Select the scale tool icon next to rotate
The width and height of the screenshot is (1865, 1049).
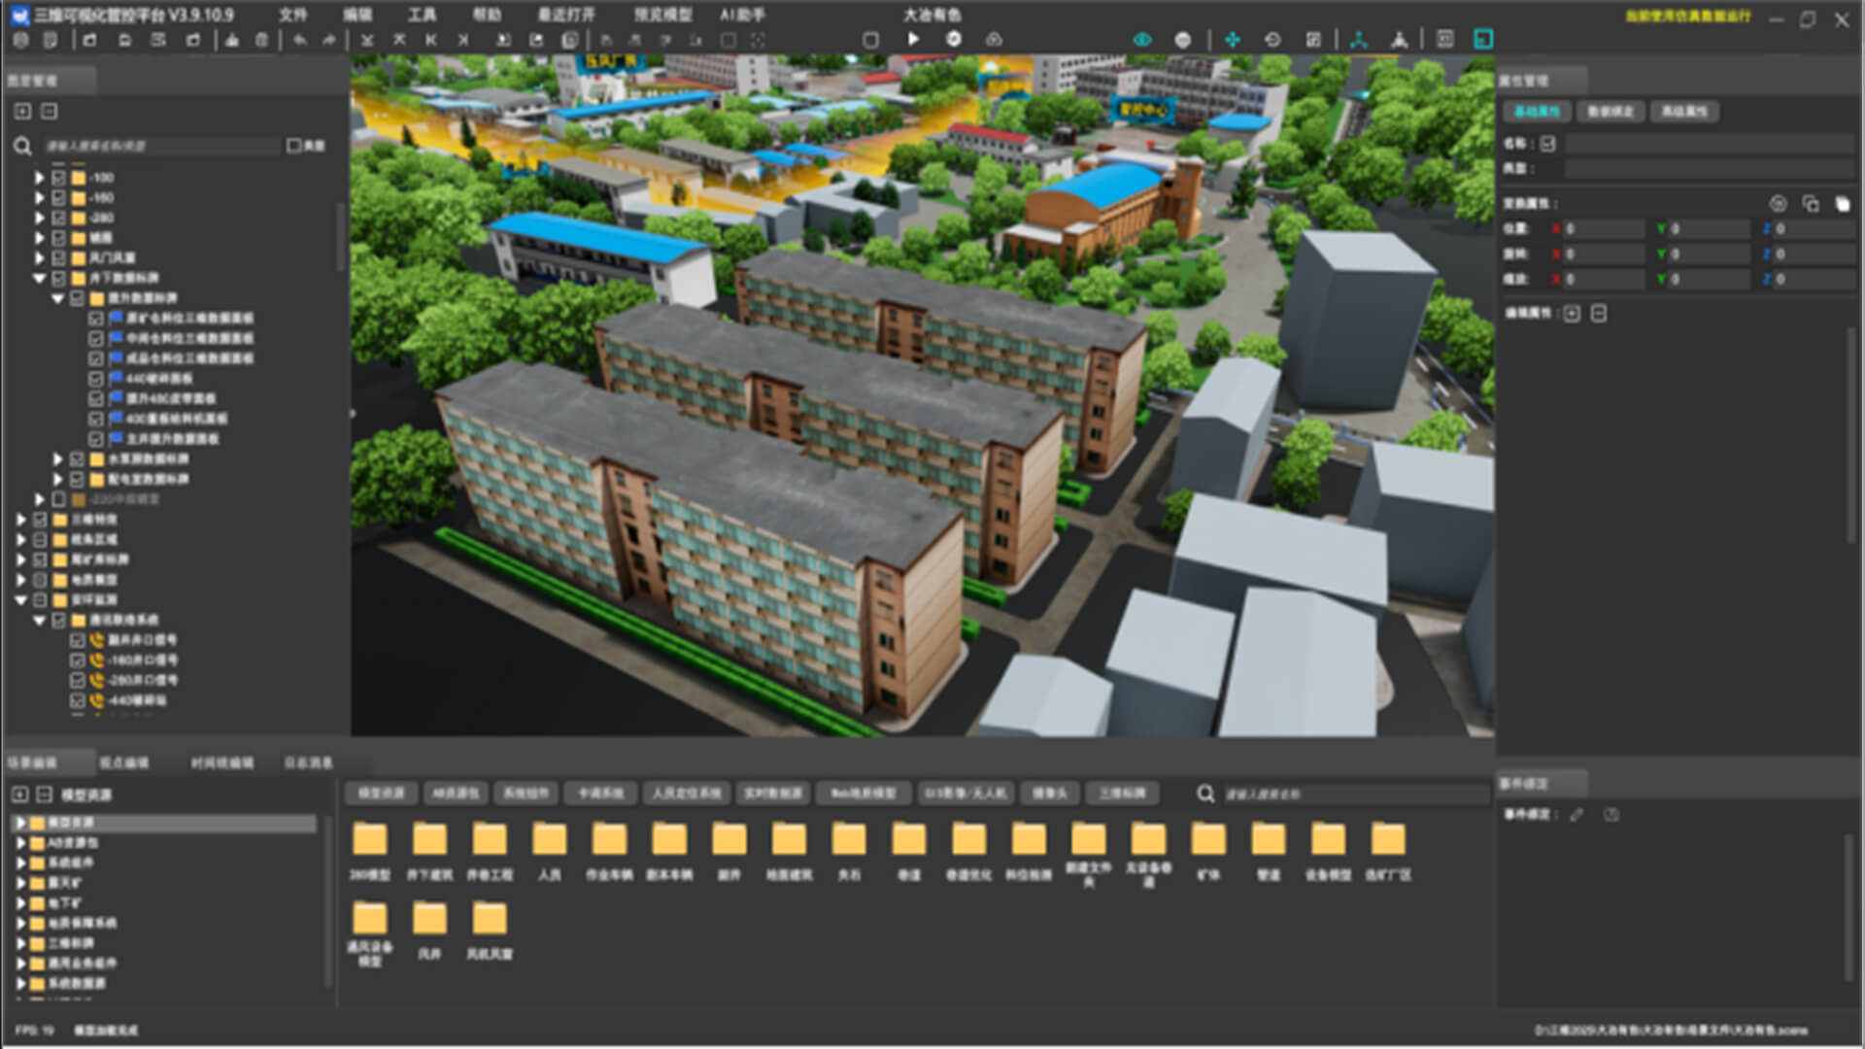pos(1313,39)
